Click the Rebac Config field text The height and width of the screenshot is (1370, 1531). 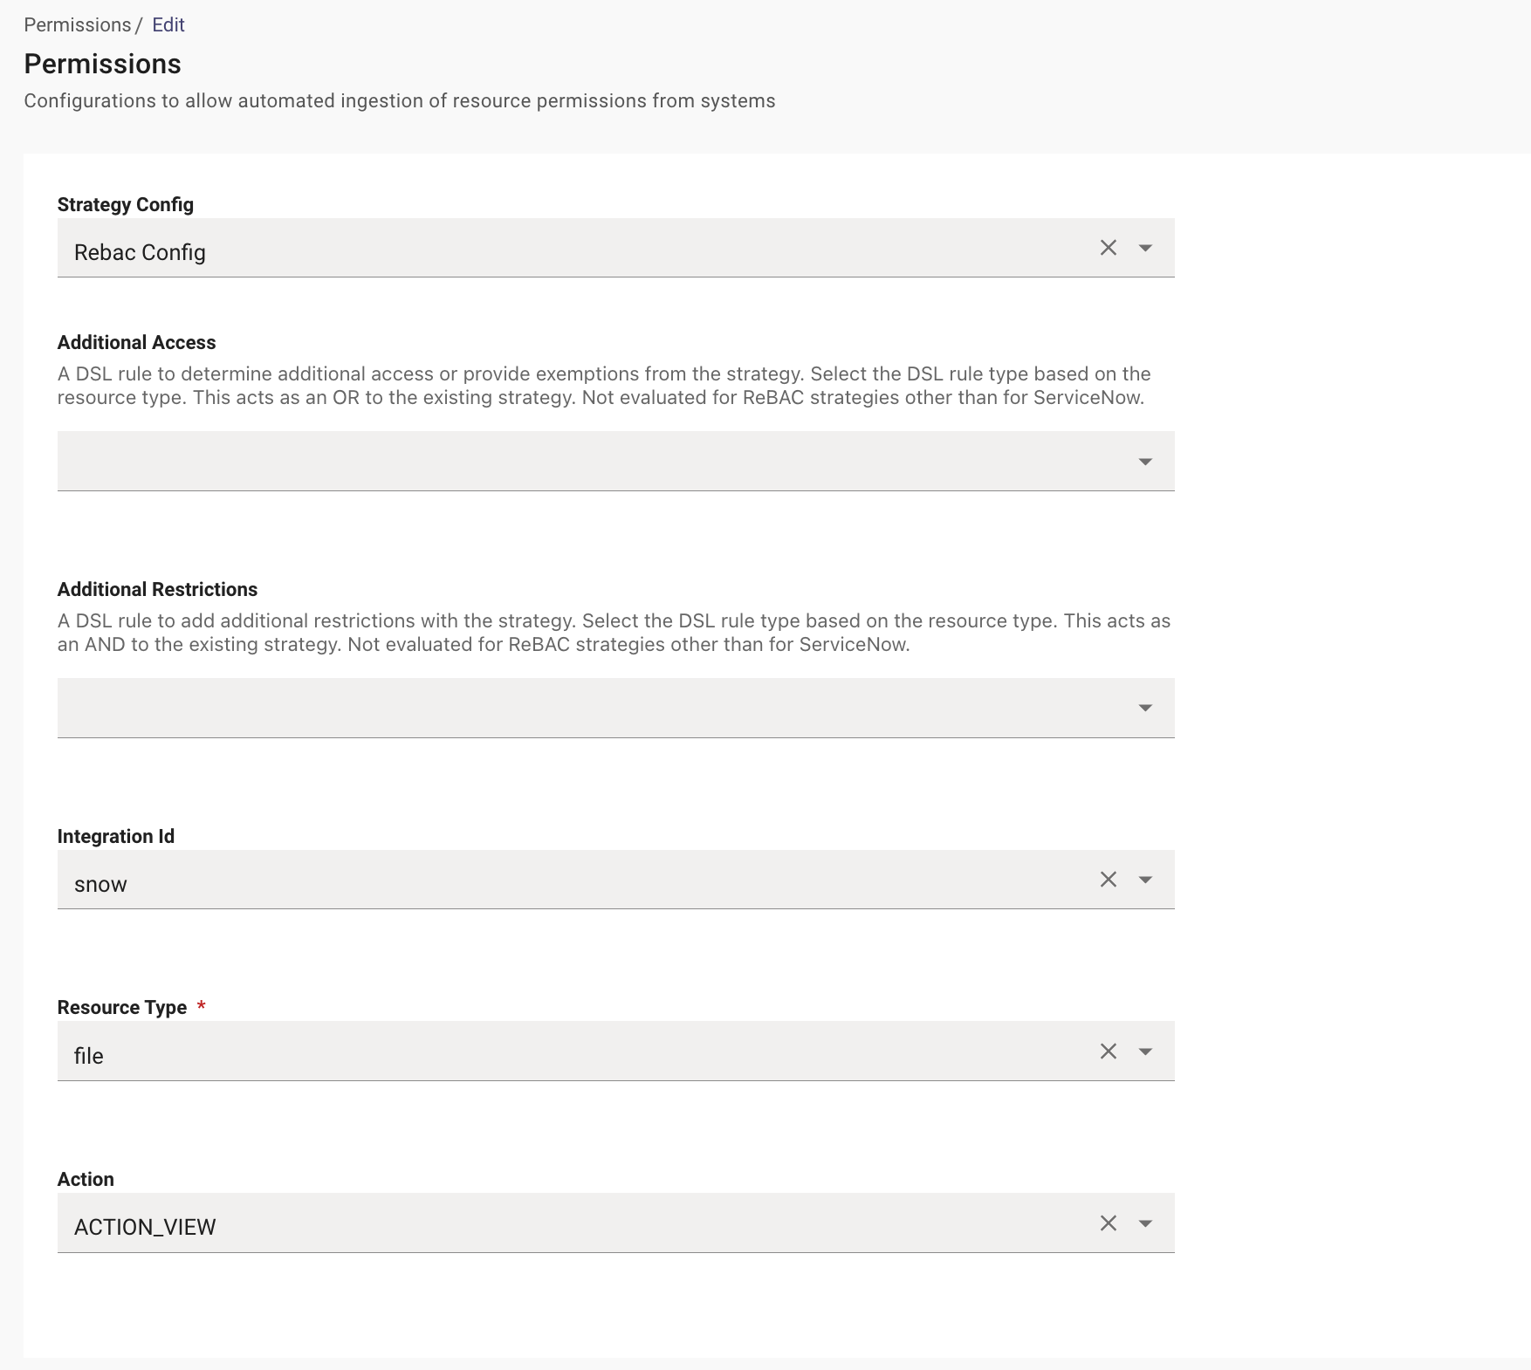pos(140,252)
